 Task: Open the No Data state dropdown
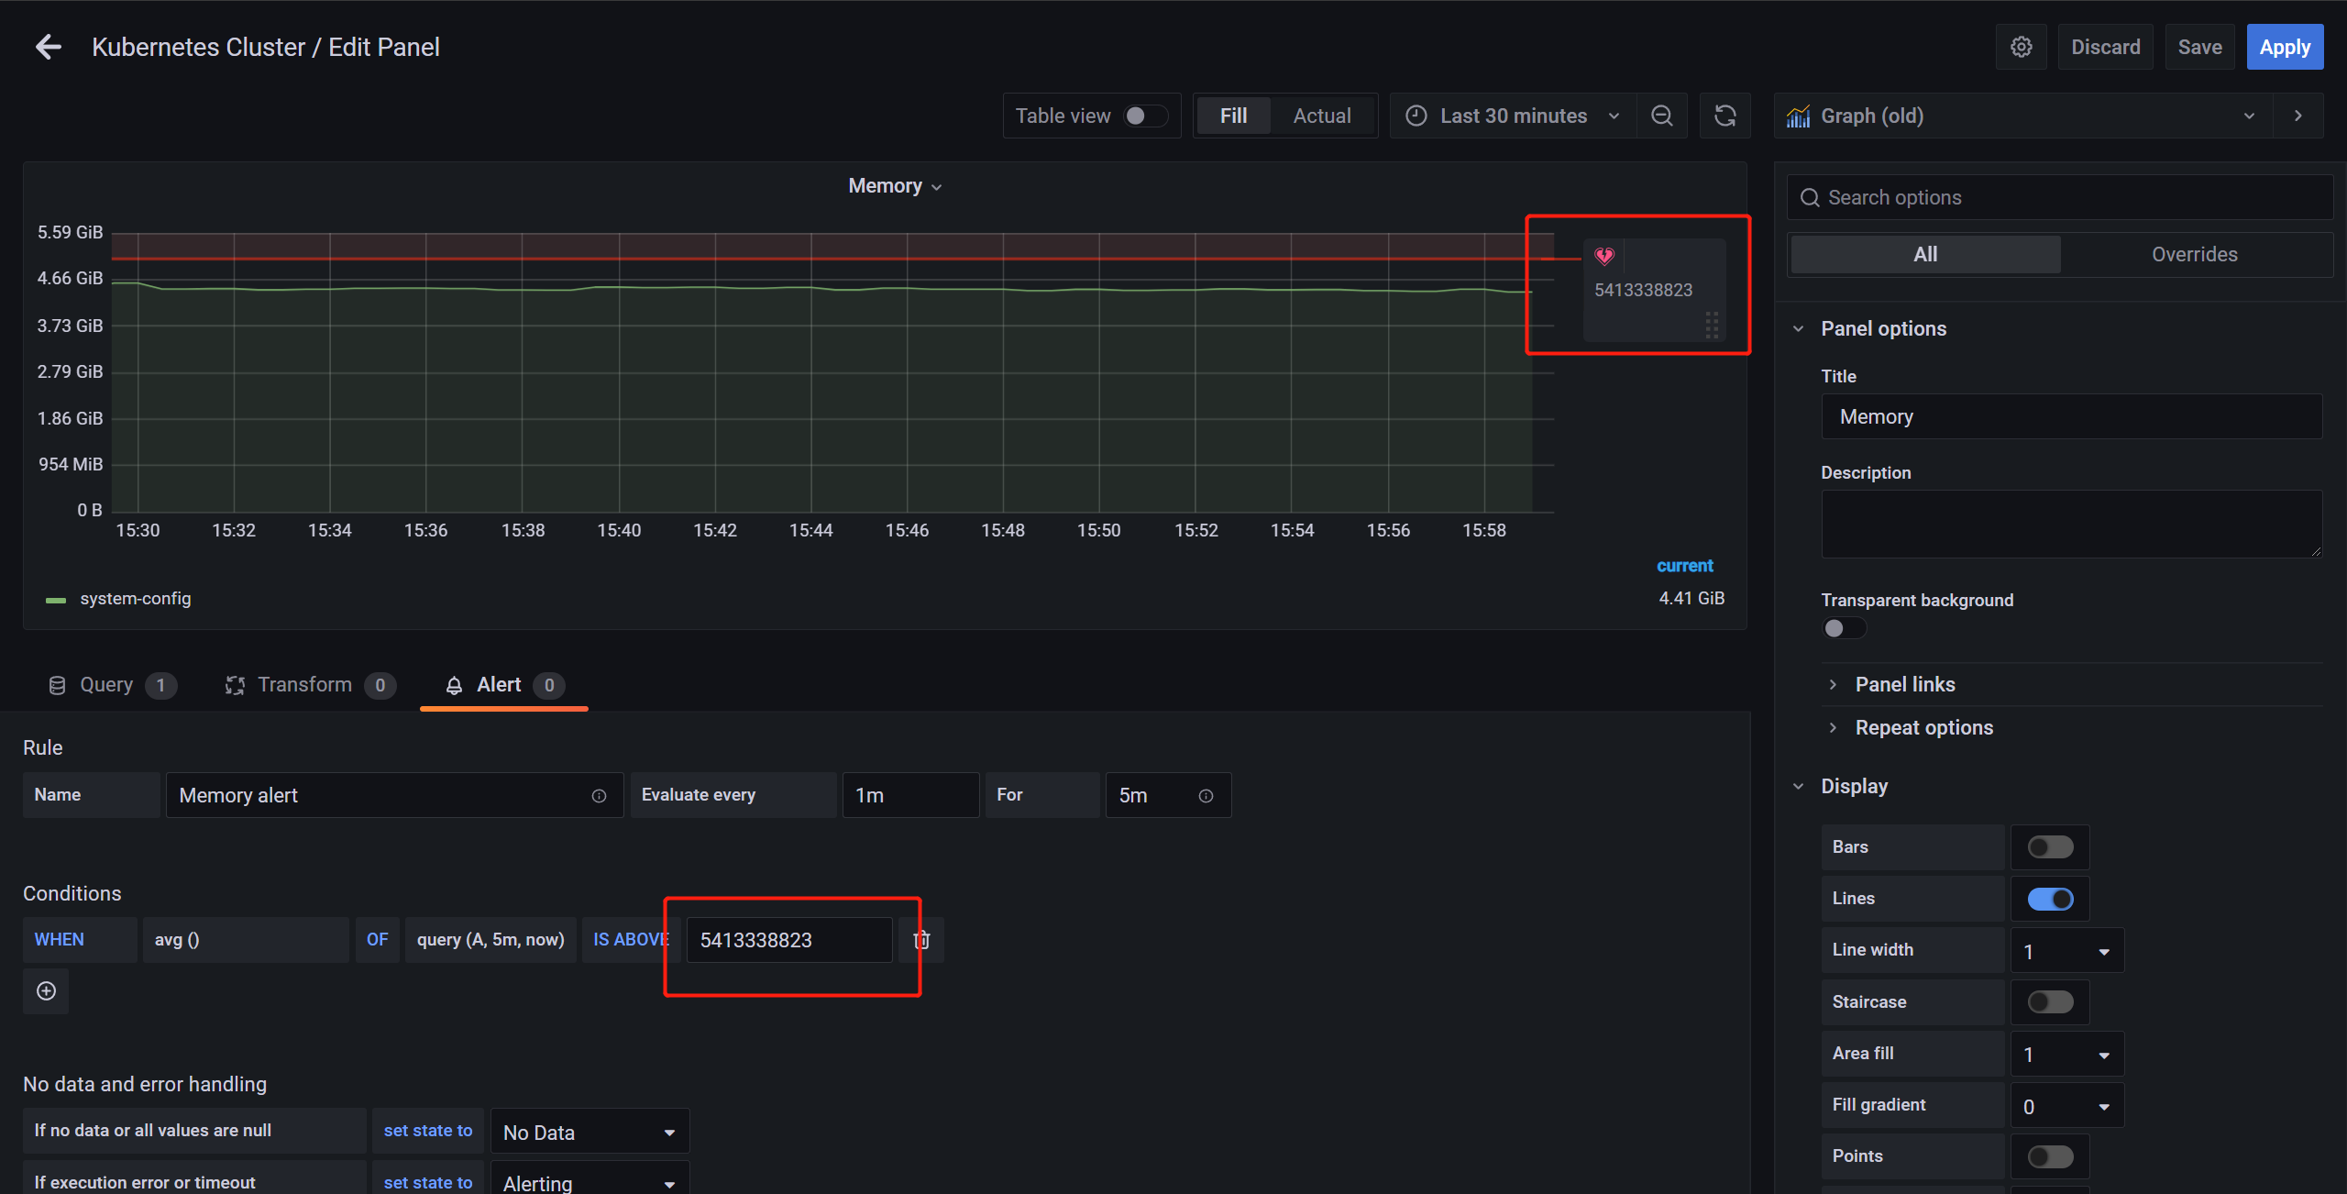click(590, 1132)
